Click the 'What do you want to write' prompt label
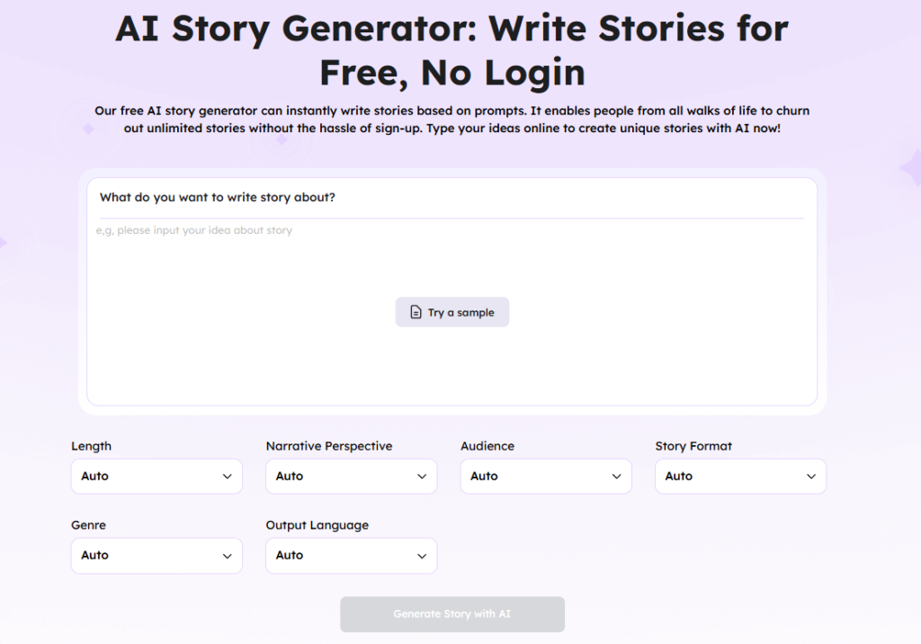Image resolution: width=921 pixels, height=644 pixels. 218,197
